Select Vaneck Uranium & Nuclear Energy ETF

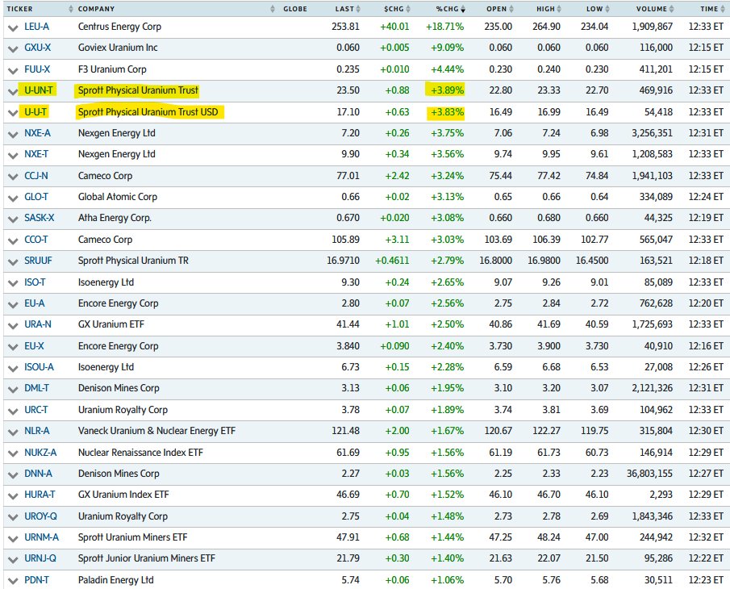(x=157, y=431)
